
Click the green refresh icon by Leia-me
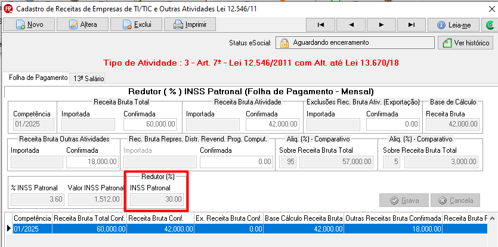point(490,25)
